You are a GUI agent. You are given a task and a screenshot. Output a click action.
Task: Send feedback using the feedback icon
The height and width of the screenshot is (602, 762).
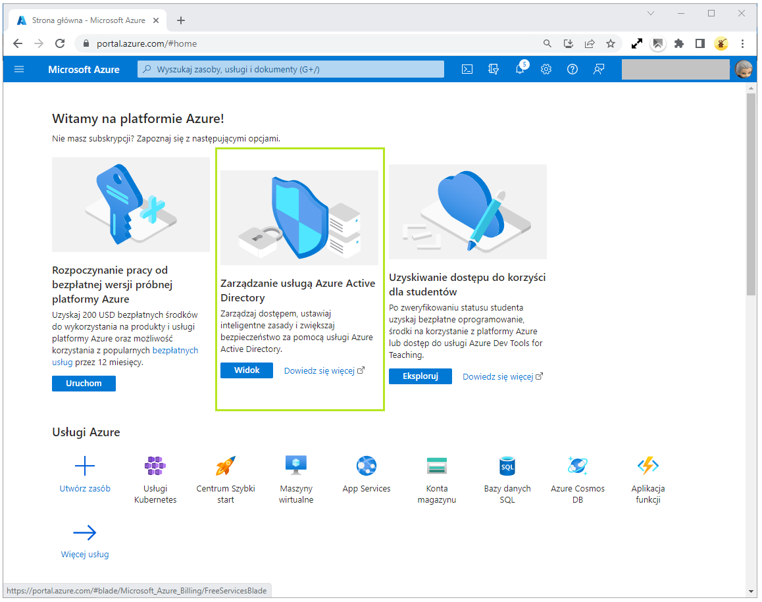598,68
